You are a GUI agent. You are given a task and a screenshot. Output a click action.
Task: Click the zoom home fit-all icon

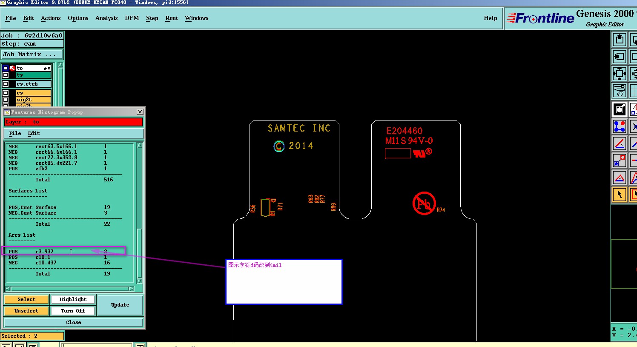click(620, 74)
